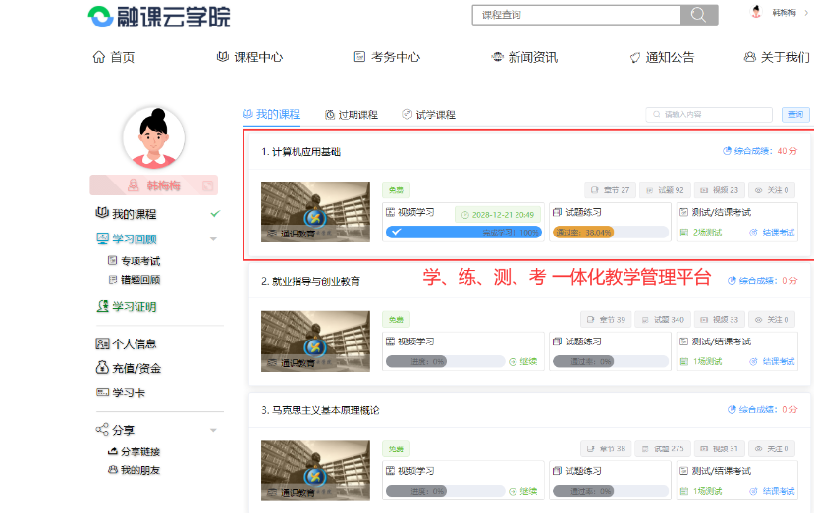
Task: Click the 查询 button beside the filter box
Action: click(794, 115)
